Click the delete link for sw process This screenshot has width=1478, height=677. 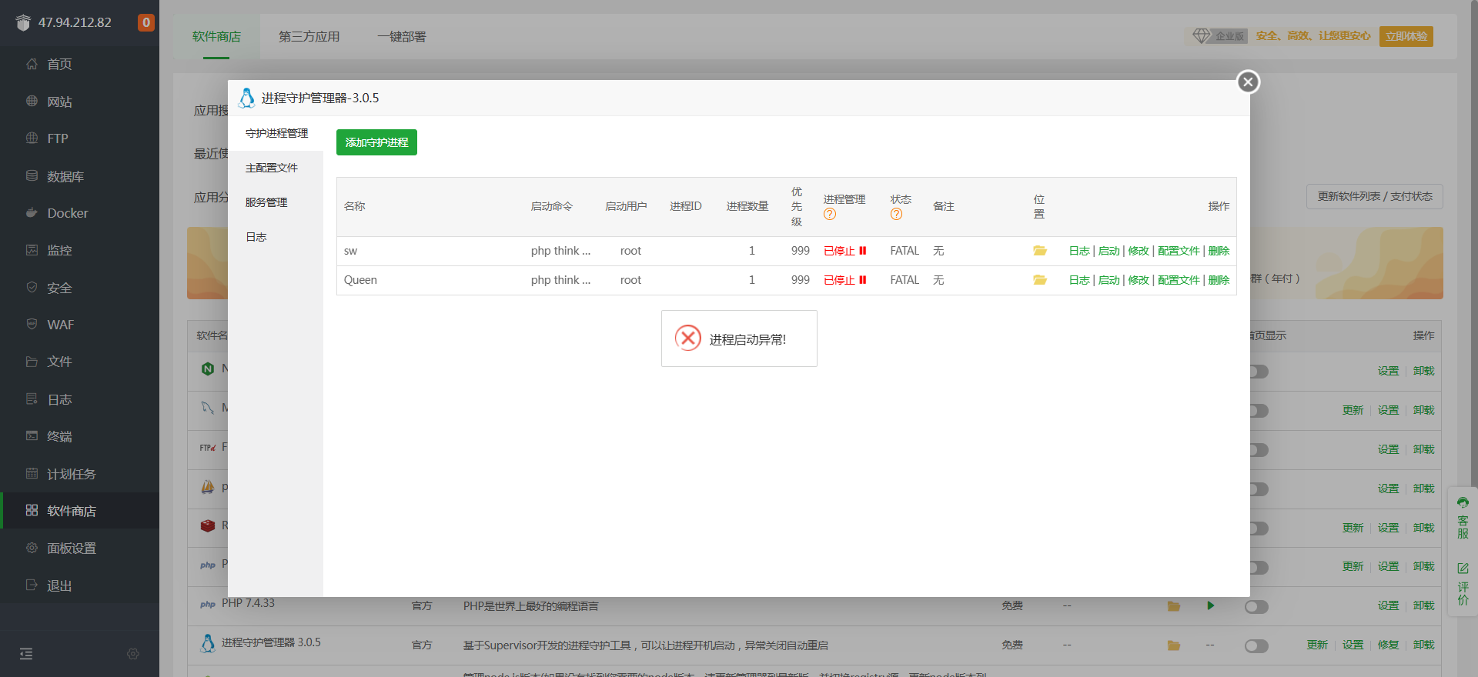click(1219, 251)
